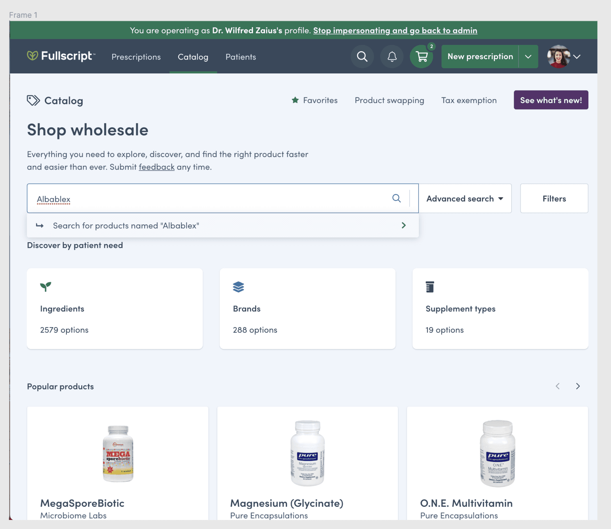Click the Albablex search input field
The height and width of the screenshot is (529, 611).
click(222, 198)
